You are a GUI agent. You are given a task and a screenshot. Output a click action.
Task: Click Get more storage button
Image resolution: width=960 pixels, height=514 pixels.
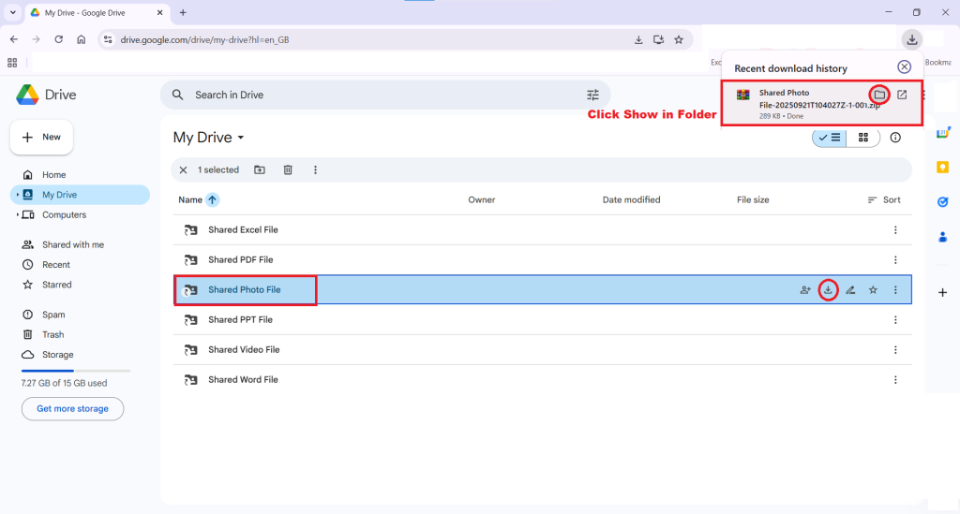point(72,409)
